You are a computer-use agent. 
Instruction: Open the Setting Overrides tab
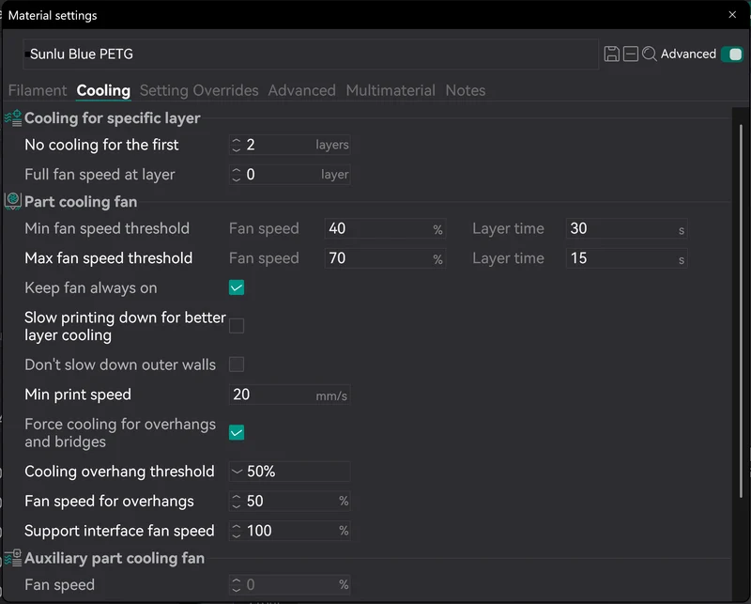point(199,90)
